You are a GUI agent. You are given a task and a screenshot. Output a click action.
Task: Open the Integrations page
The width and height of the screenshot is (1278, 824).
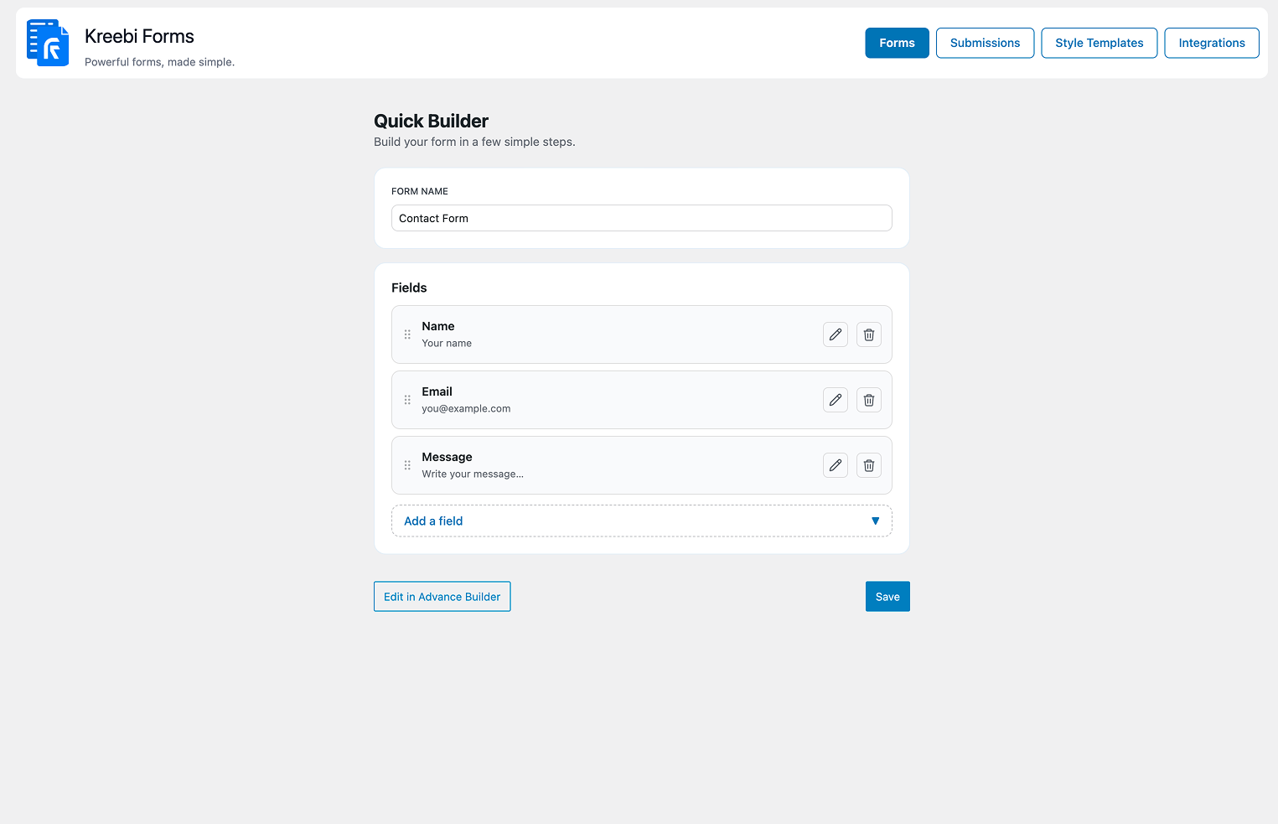click(1211, 43)
